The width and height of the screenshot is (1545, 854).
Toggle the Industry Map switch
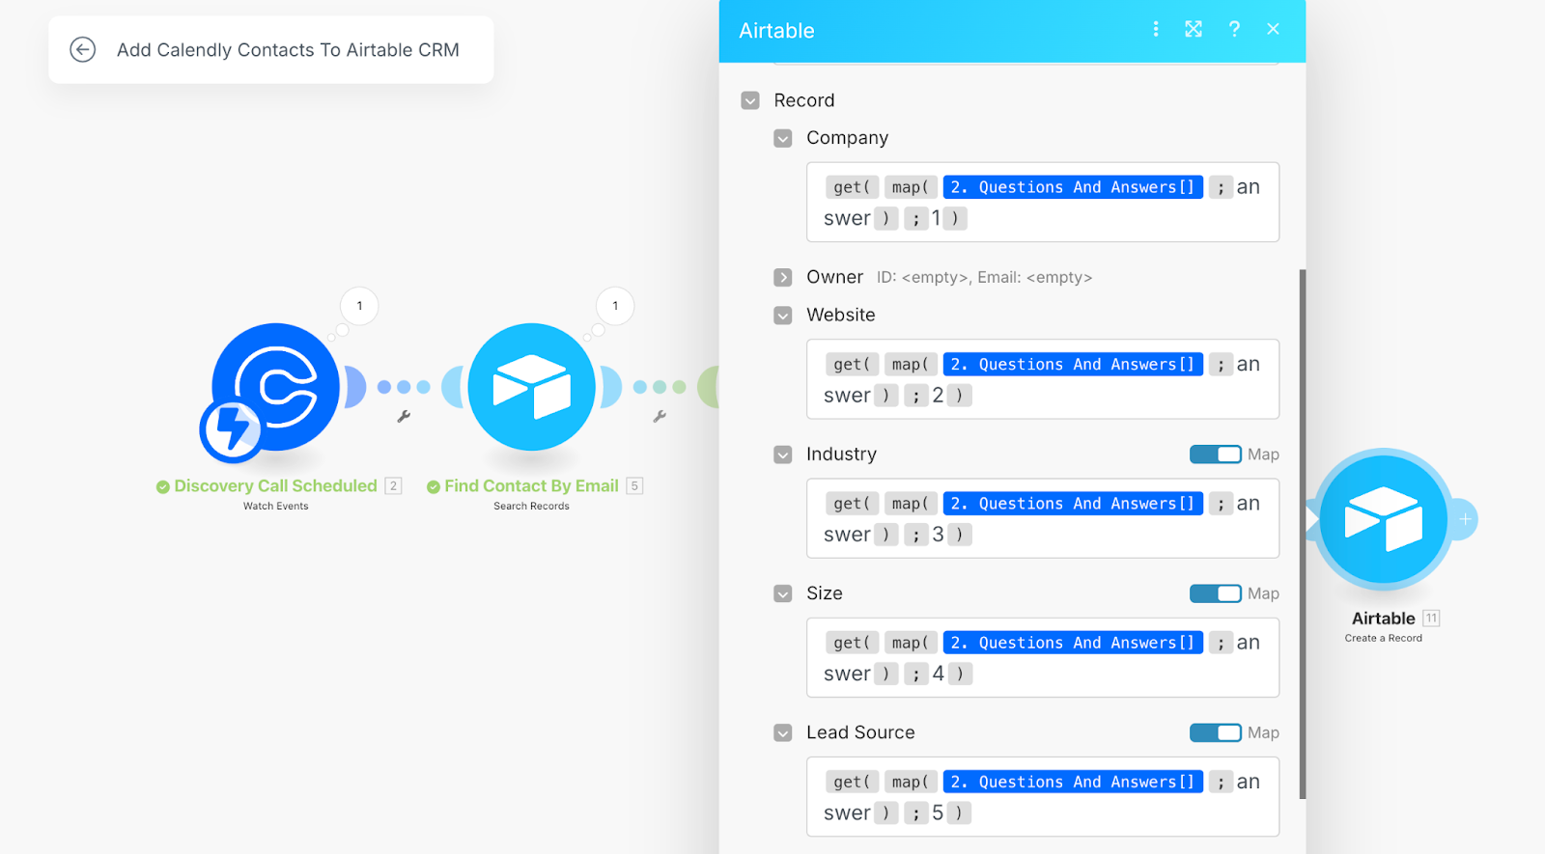click(x=1215, y=455)
